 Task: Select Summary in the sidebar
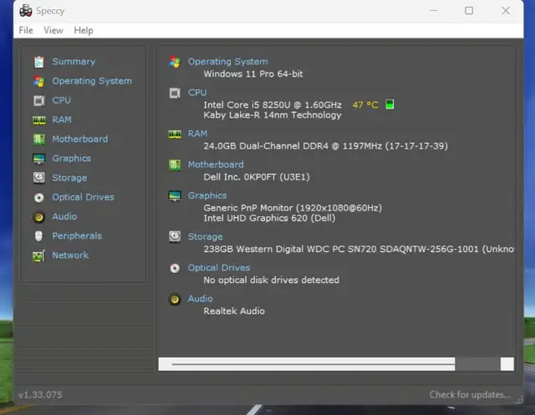click(x=74, y=62)
